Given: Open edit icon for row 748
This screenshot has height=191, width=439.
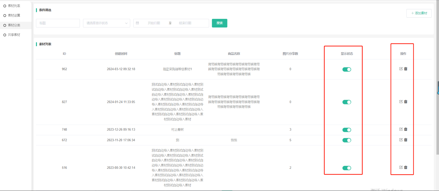Looking at the screenshot, I should click(401, 129).
